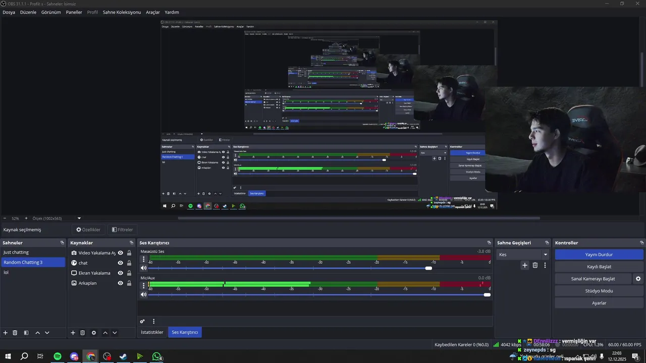
Task: Toggle lock on Arkaplan source
Action: (x=129, y=283)
